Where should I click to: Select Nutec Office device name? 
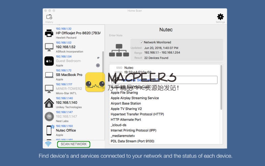66,130
